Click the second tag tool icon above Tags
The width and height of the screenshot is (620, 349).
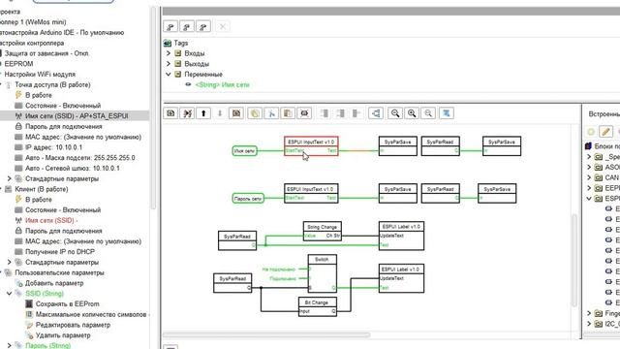click(x=187, y=26)
